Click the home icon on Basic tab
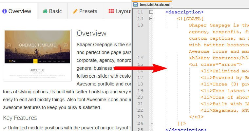The width and height of the screenshot is (249, 131). (45, 11)
